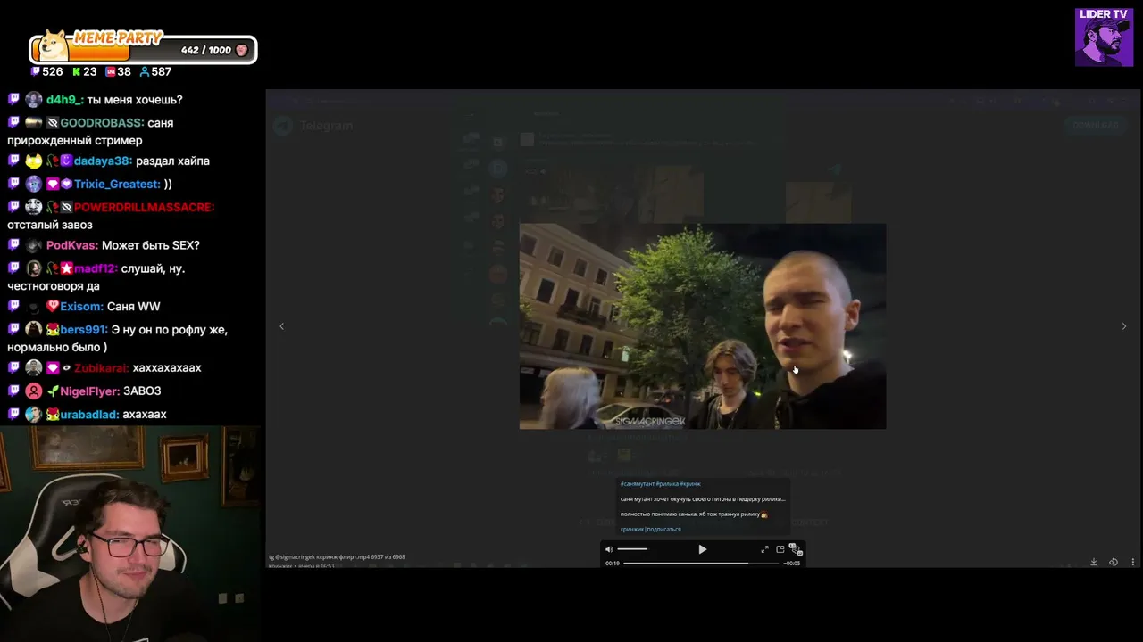Click the Telegram logo in background window
Screen dimensions: 1143x642
(284, 126)
